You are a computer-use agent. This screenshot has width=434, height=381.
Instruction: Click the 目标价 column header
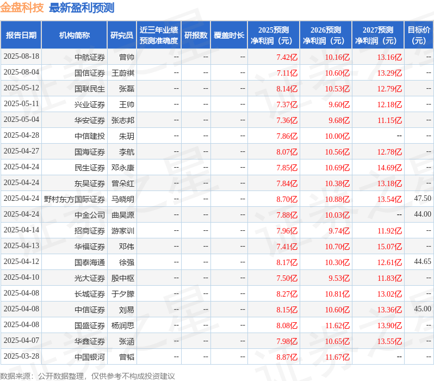[419, 35]
